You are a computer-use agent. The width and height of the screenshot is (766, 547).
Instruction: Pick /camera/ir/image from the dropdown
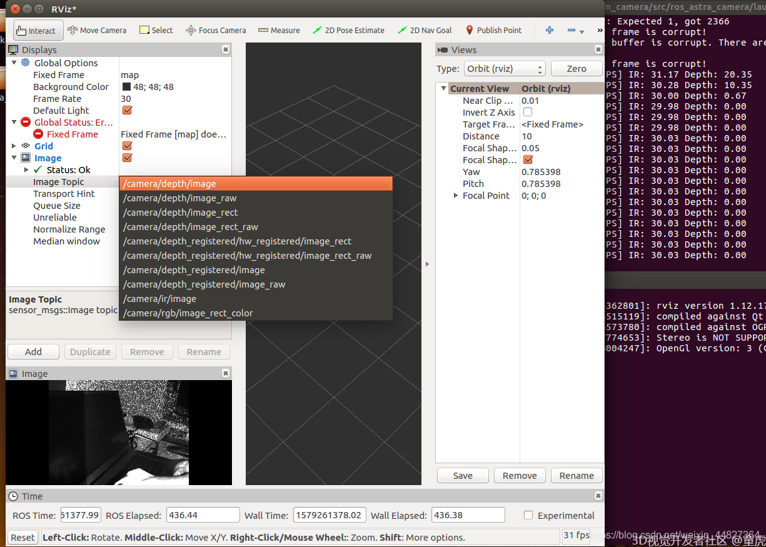[x=256, y=298]
